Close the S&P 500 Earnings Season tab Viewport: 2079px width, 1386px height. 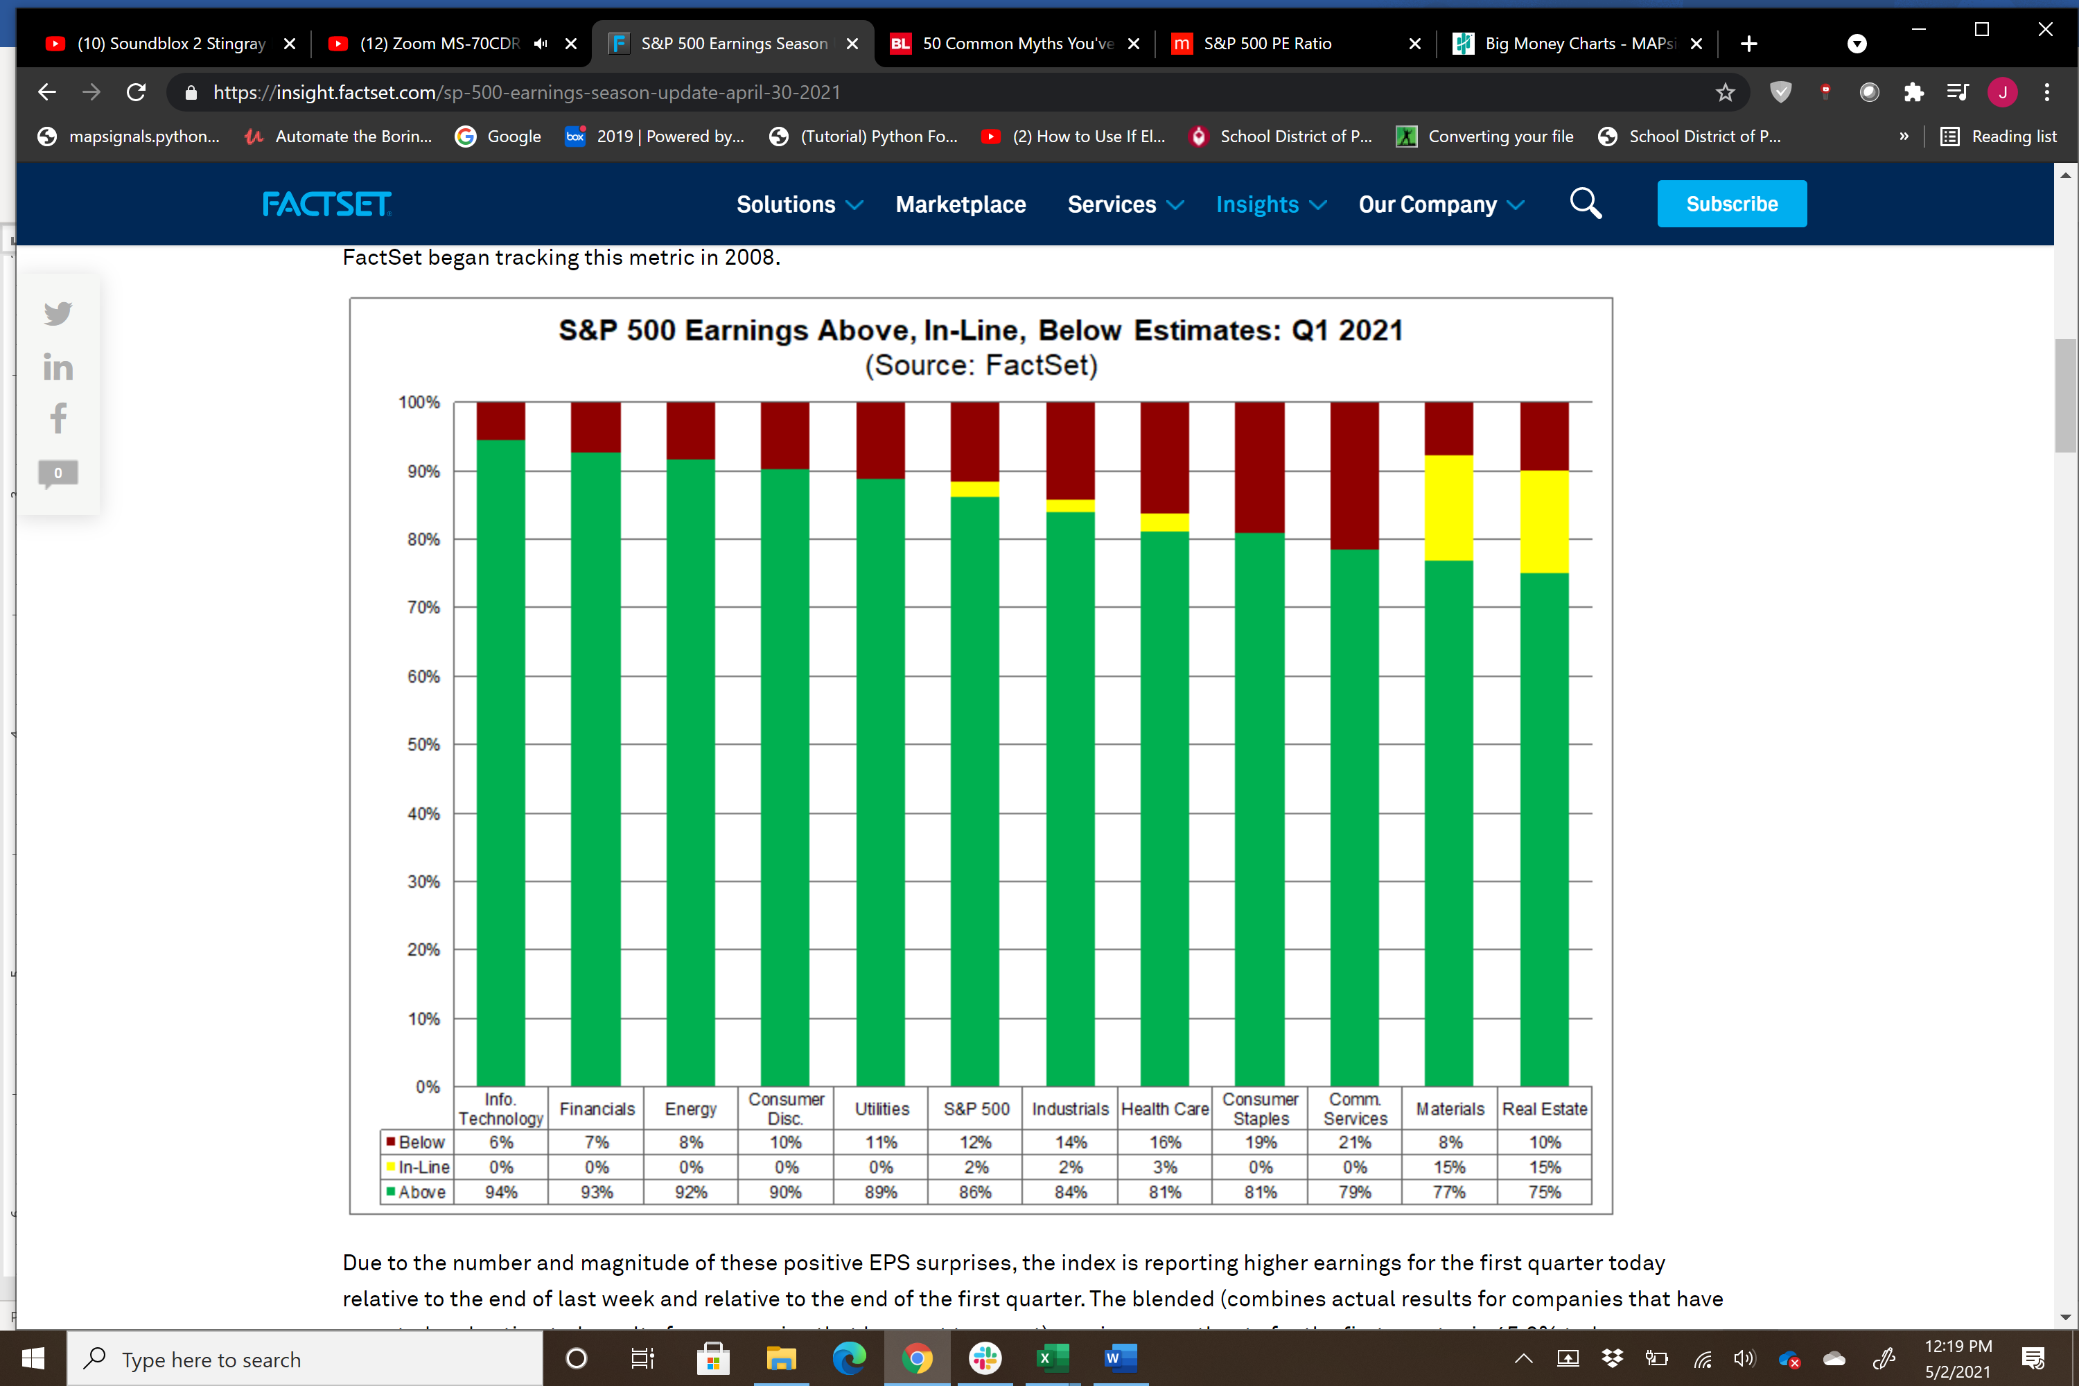(852, 43)
